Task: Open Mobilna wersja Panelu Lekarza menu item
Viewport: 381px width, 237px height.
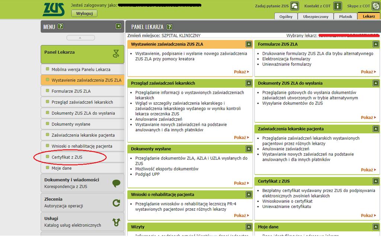Action: coord(82,70)
